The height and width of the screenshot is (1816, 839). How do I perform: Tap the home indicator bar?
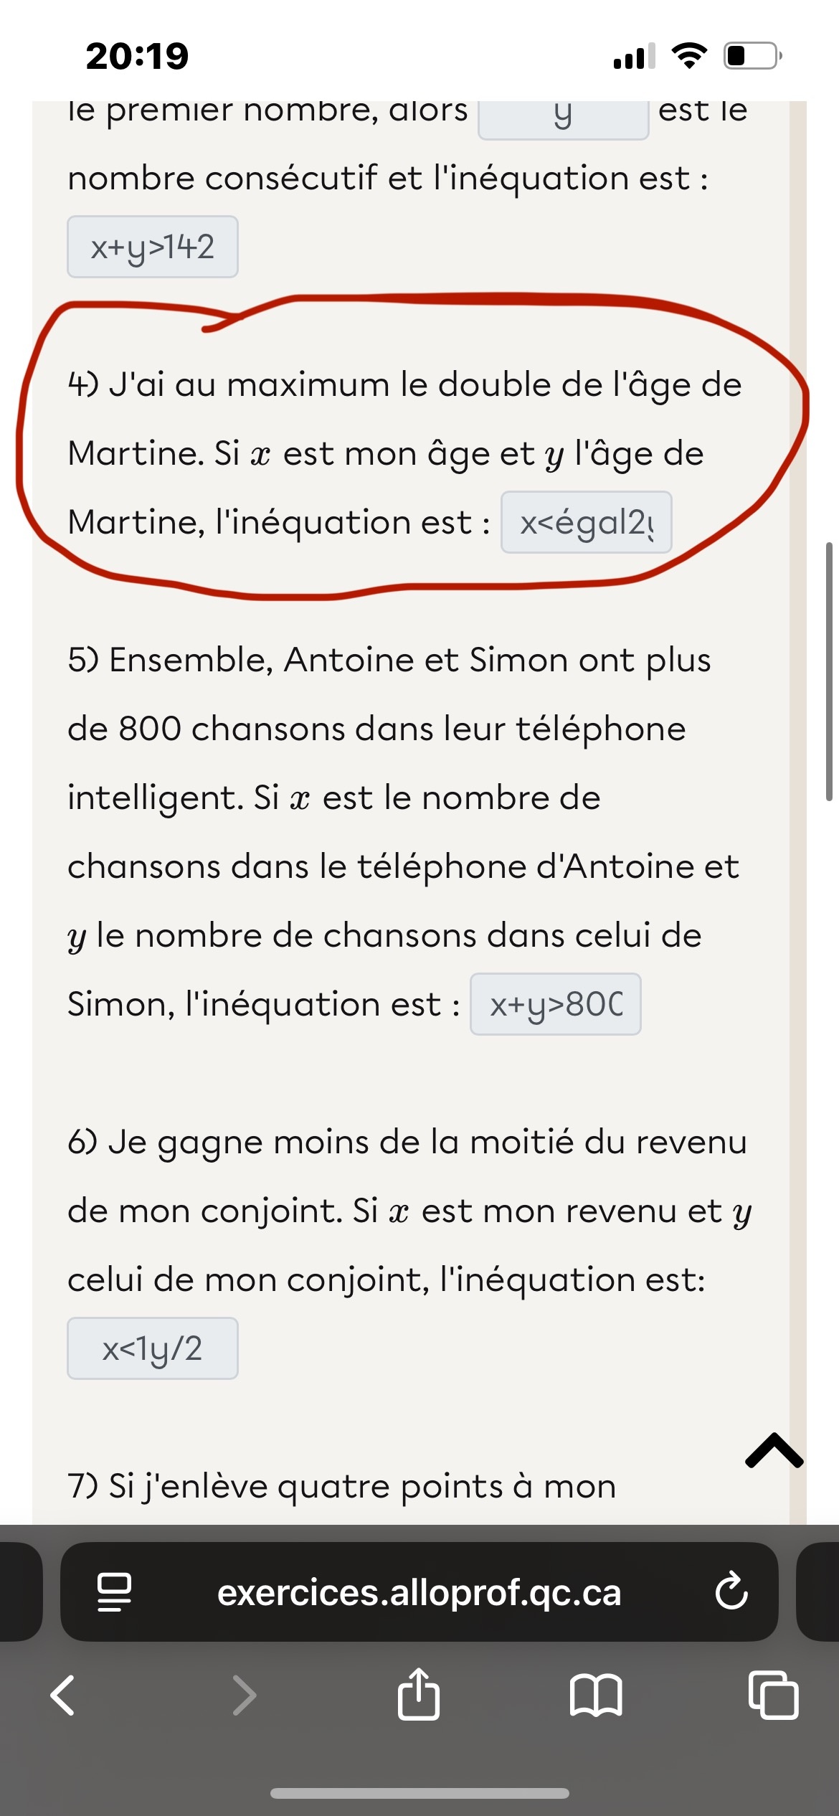pos(419,1793)
